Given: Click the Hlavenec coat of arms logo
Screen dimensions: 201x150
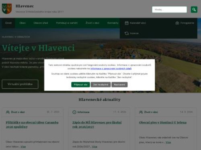Looking at the screenshot, I should (x=7, y=9).
